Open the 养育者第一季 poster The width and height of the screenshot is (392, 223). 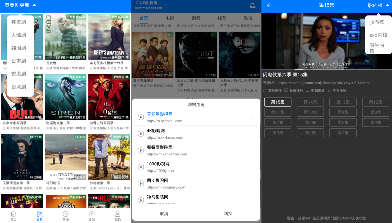pyautogui.click(x=109, y=157)
